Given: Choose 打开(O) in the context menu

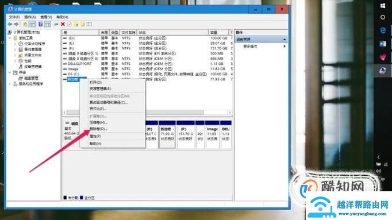Looking at the screenshot, I should 95,82.
